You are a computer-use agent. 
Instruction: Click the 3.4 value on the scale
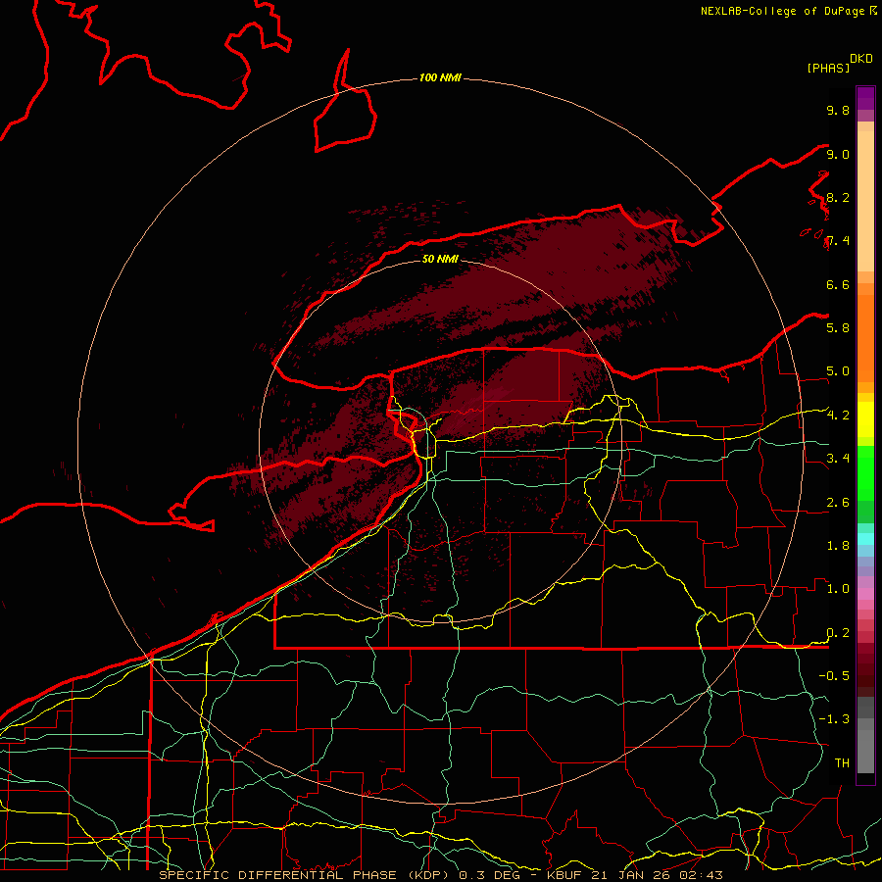[x=838, y=458]
